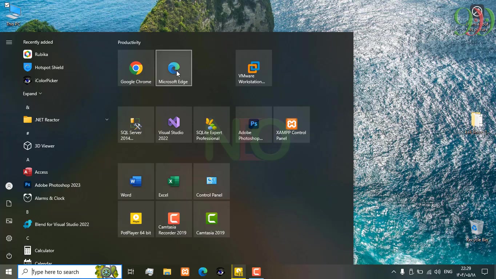Launch Microsoft Edge from the Productivity tiles

pyautogui.click(x=174, y=68)
